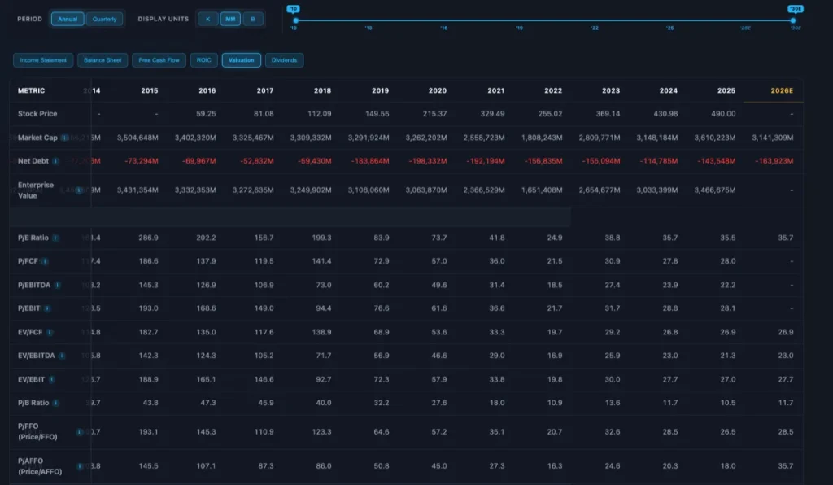The height and width of the screenshot is (485, 833).
Task: Show info for the EV/EBITDA metric
Action: (x=62, y=356)
